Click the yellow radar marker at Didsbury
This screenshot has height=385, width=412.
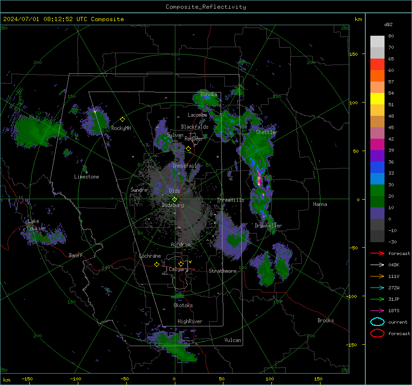click(174, 200)
